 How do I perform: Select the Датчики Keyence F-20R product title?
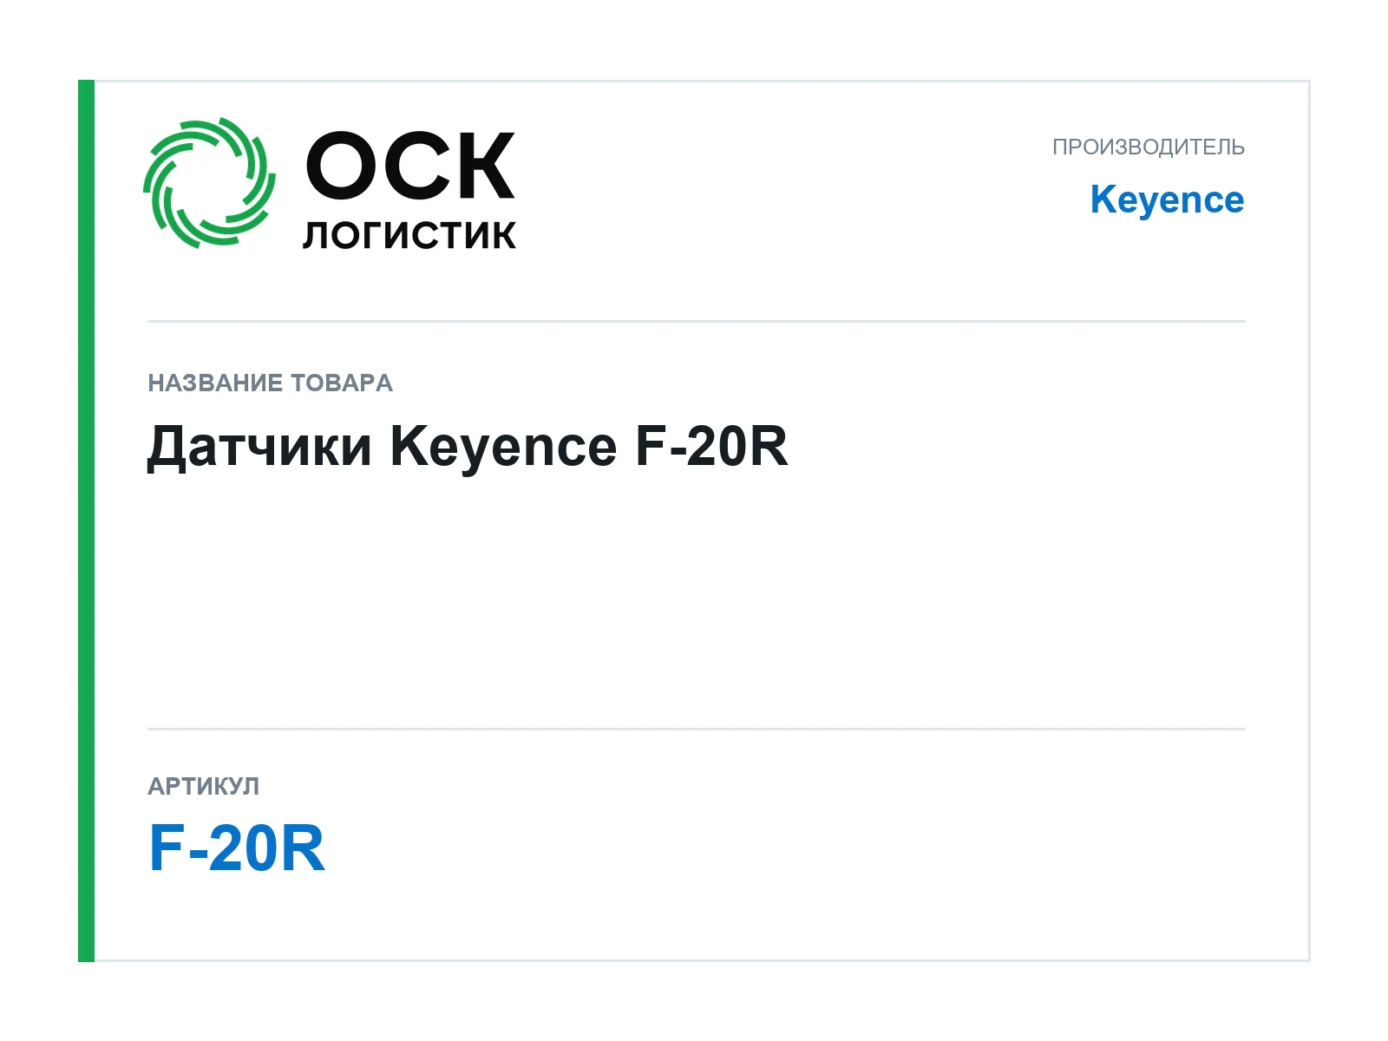point(468,448)
